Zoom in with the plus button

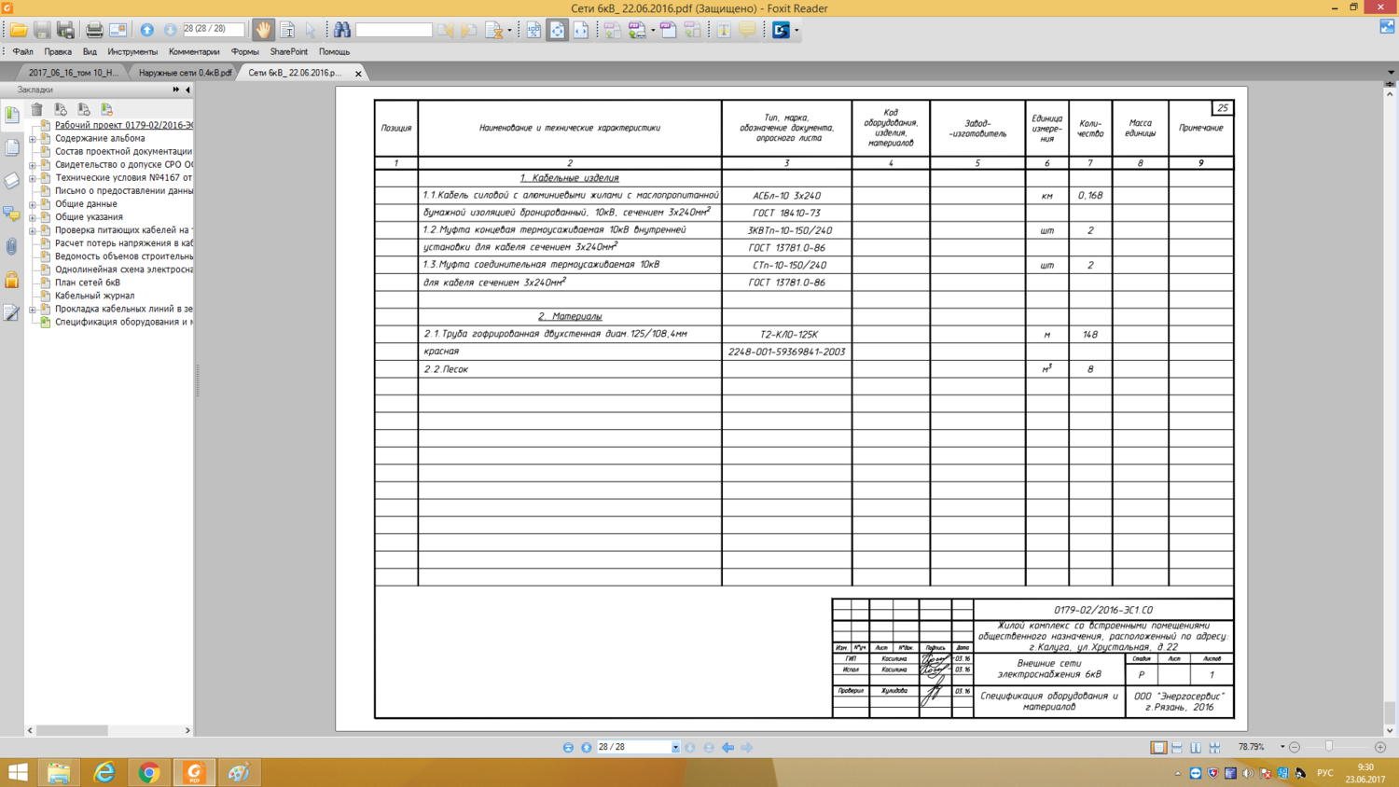click(1380, 747)
